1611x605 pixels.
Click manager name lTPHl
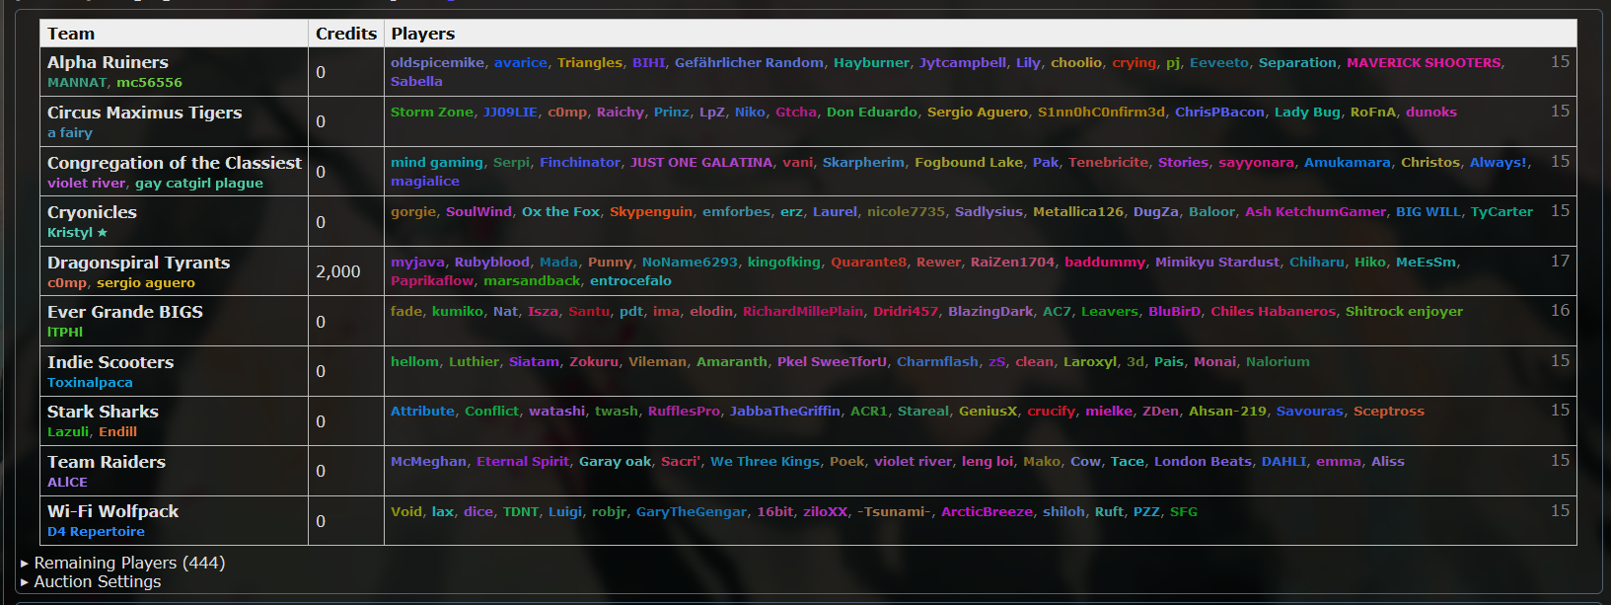65,332
